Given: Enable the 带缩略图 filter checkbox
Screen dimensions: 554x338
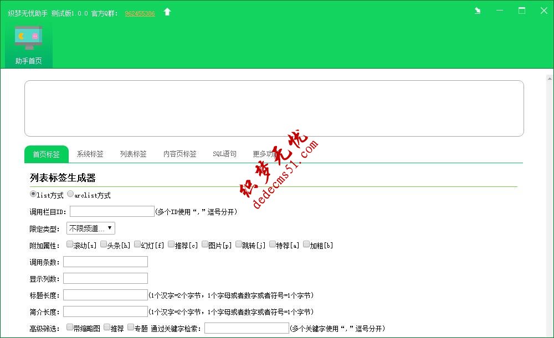Looking at the screenshot, I should (69, 326).
